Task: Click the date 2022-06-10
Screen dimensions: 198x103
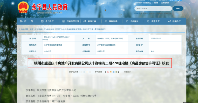Action: (x=156, y=38)
